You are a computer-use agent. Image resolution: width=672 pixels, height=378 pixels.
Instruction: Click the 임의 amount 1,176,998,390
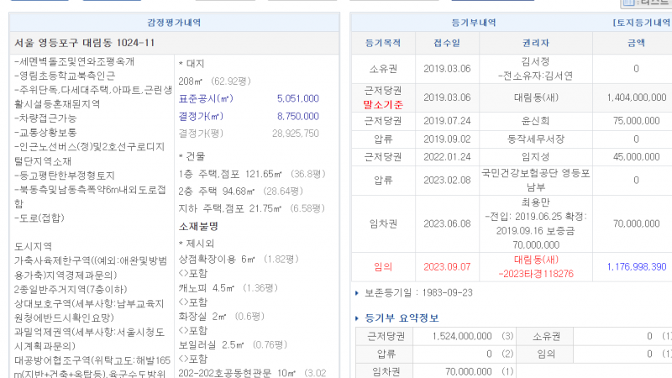tap(636, 266)
